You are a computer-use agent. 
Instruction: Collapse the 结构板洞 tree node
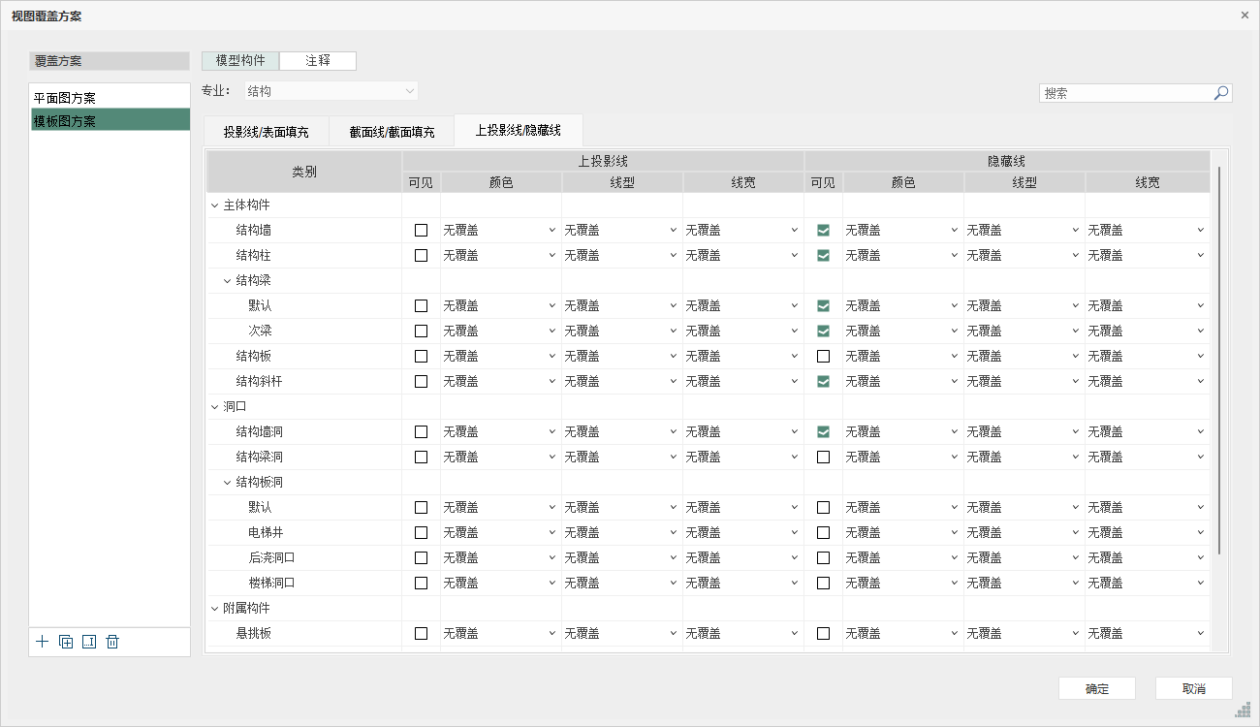[x=228, y=482]
